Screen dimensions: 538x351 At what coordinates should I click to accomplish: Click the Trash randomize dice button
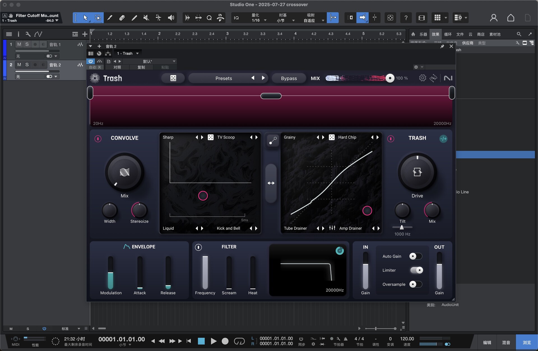[x=173, y=78]
